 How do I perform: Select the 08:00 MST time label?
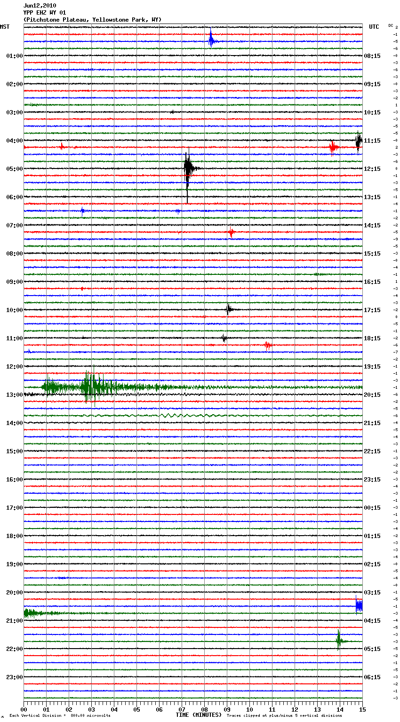click(14, 254)
